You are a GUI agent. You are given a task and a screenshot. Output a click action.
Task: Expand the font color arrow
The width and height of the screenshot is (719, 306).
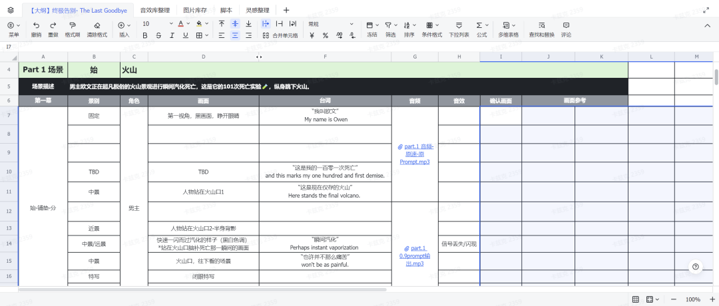[x=188, y=23]
